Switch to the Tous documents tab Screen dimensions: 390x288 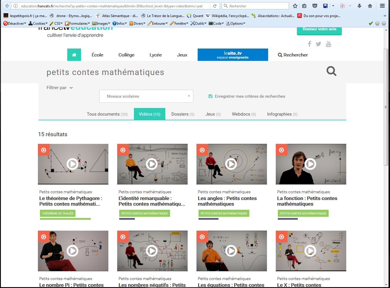pos(107,114)
